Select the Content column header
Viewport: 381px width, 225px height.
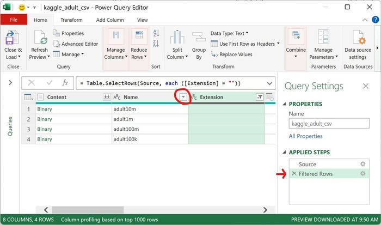[73, 97]
